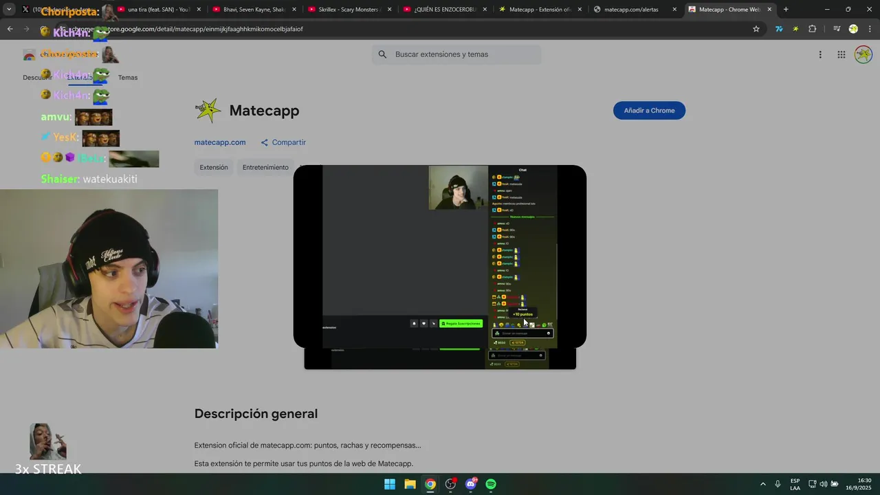Open the Google account avatar in the store header
The width and height of the screenshot is (880, 495).
click(863, 54)
